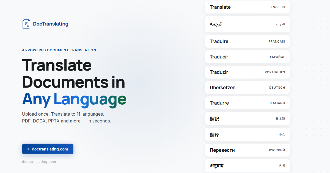
Task: Select the Chinese 翻译 option
Action: (247, 134)
